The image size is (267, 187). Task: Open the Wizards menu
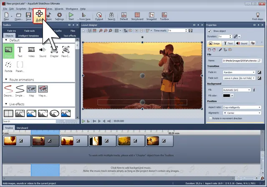click(58, 9)
